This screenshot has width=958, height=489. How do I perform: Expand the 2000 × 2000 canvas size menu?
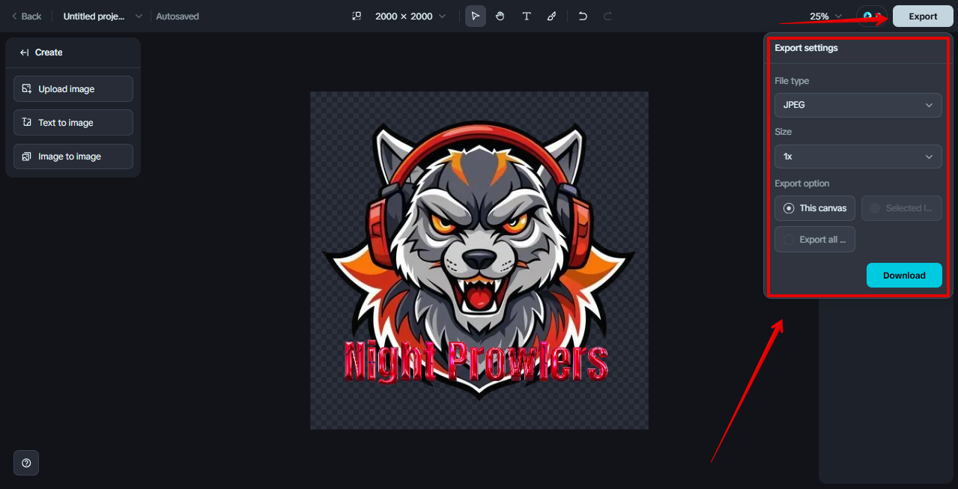pos(410,16)
